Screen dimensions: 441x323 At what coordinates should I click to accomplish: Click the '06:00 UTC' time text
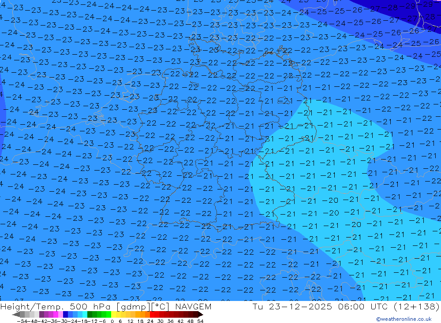363,307
